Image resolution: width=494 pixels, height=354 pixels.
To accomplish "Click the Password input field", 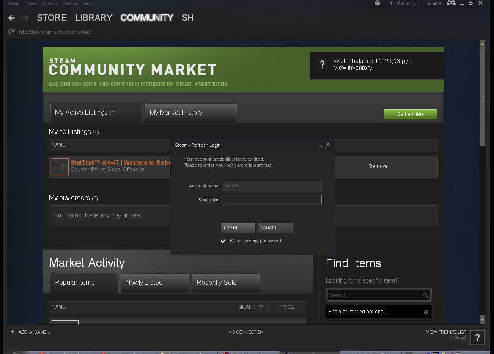I will 272,200.
